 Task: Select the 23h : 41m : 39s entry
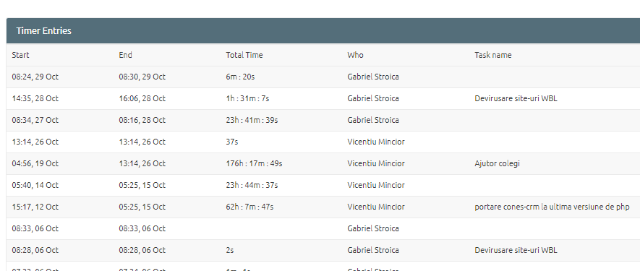(252, 120)
